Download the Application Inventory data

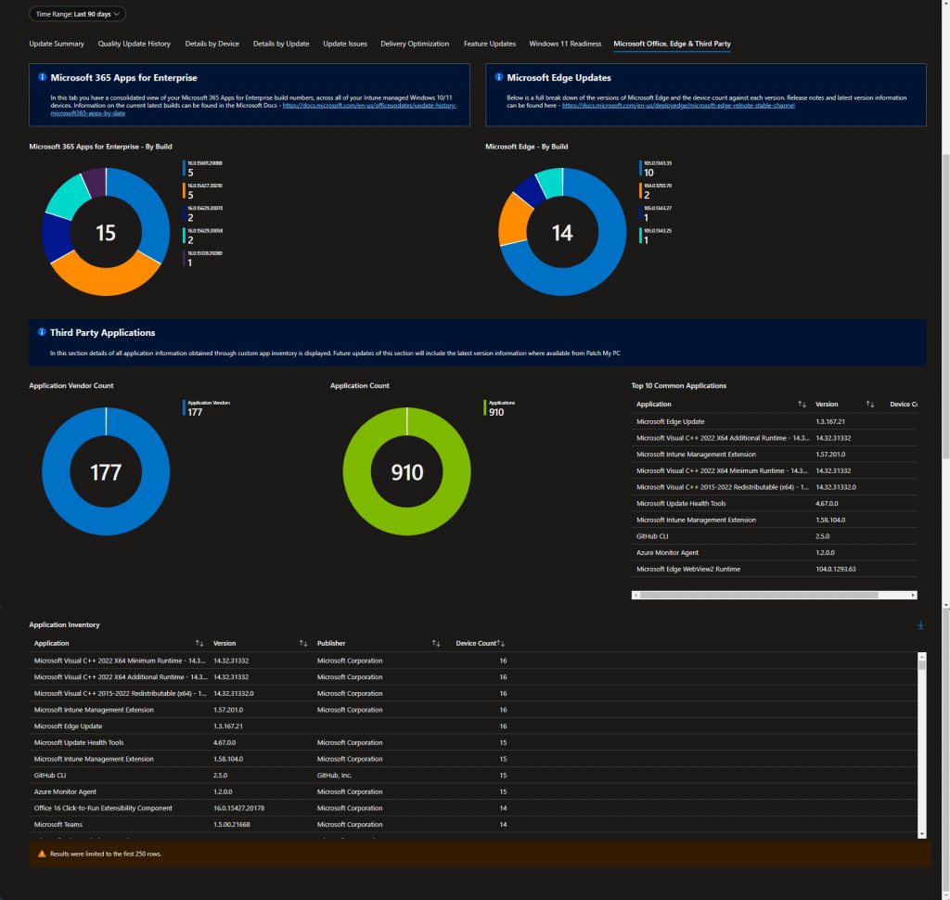[920, 624]
